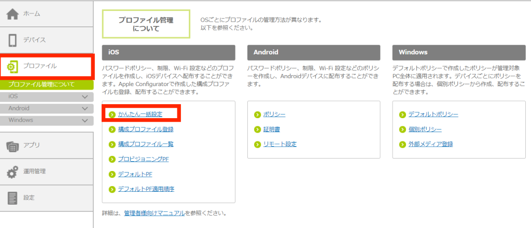Click arrow bullet beside 外部メディア登録

pyautogui.click(x=402, y=145)
